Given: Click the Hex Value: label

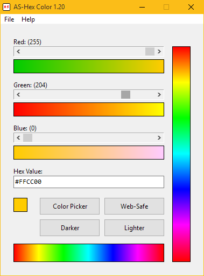Looking at the screenshot, I should click(28, 171).
